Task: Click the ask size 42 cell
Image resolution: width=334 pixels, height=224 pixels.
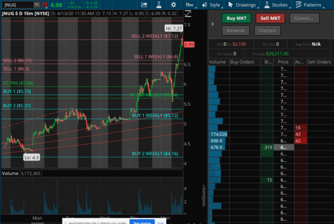Action: pyautogui.click(x=301, y=141)
